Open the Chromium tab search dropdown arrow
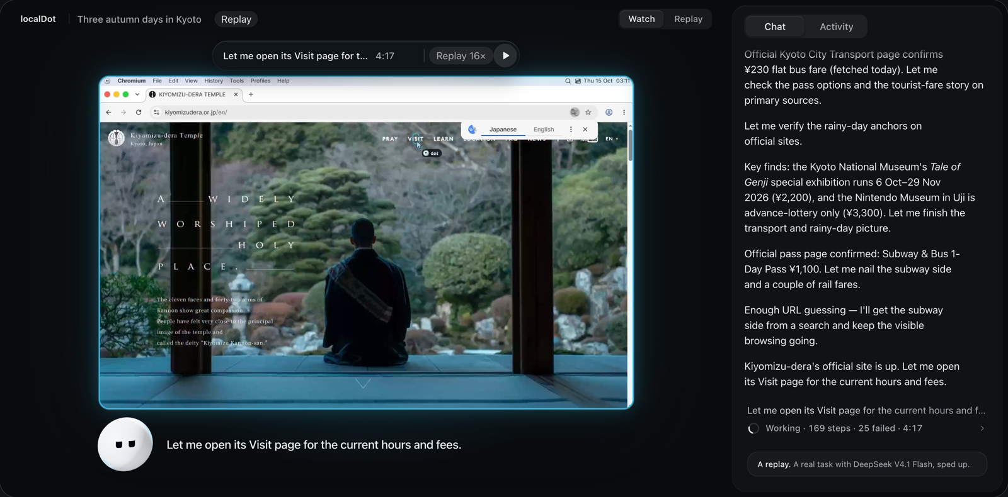This screenshot has height=497, width=1008. (x=137, y=94)
